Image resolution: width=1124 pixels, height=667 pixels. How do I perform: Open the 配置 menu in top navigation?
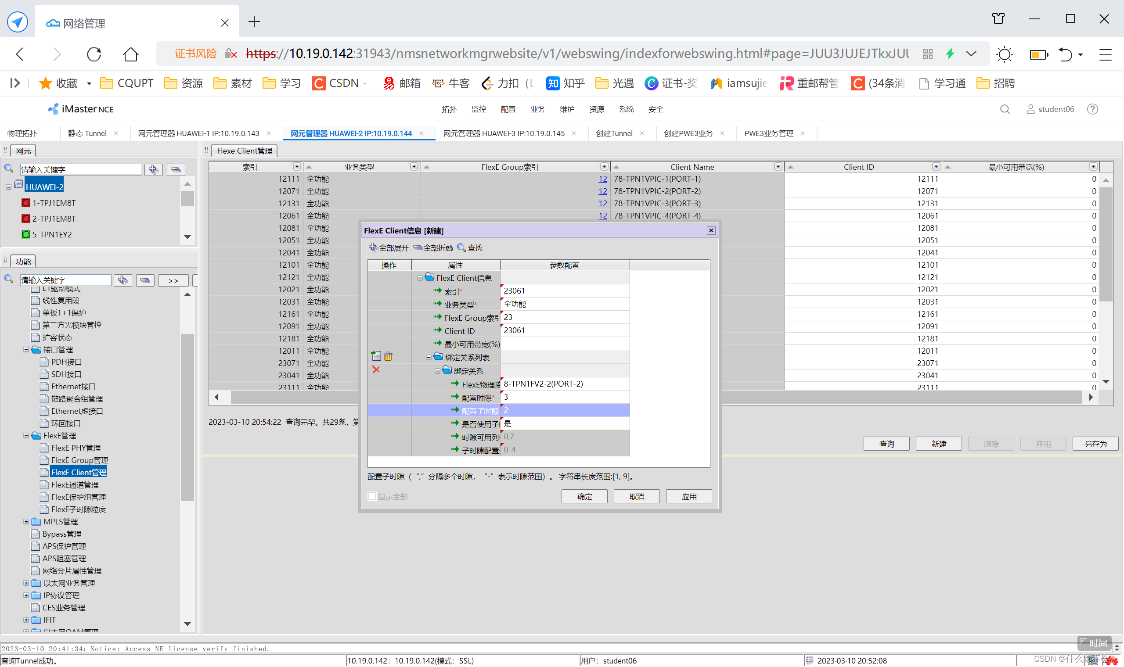click(508, 109)
